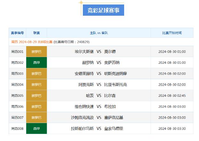This screenshot has height=141, width=199.
Task: Click home team 拉斯帕尔马斯
Action: click(x=82, y=129)
